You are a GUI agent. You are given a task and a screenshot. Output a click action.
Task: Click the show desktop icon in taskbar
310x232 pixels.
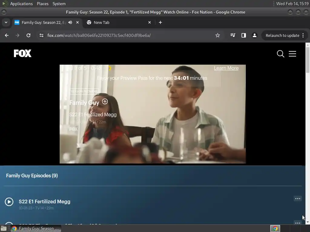coord(4,228)
